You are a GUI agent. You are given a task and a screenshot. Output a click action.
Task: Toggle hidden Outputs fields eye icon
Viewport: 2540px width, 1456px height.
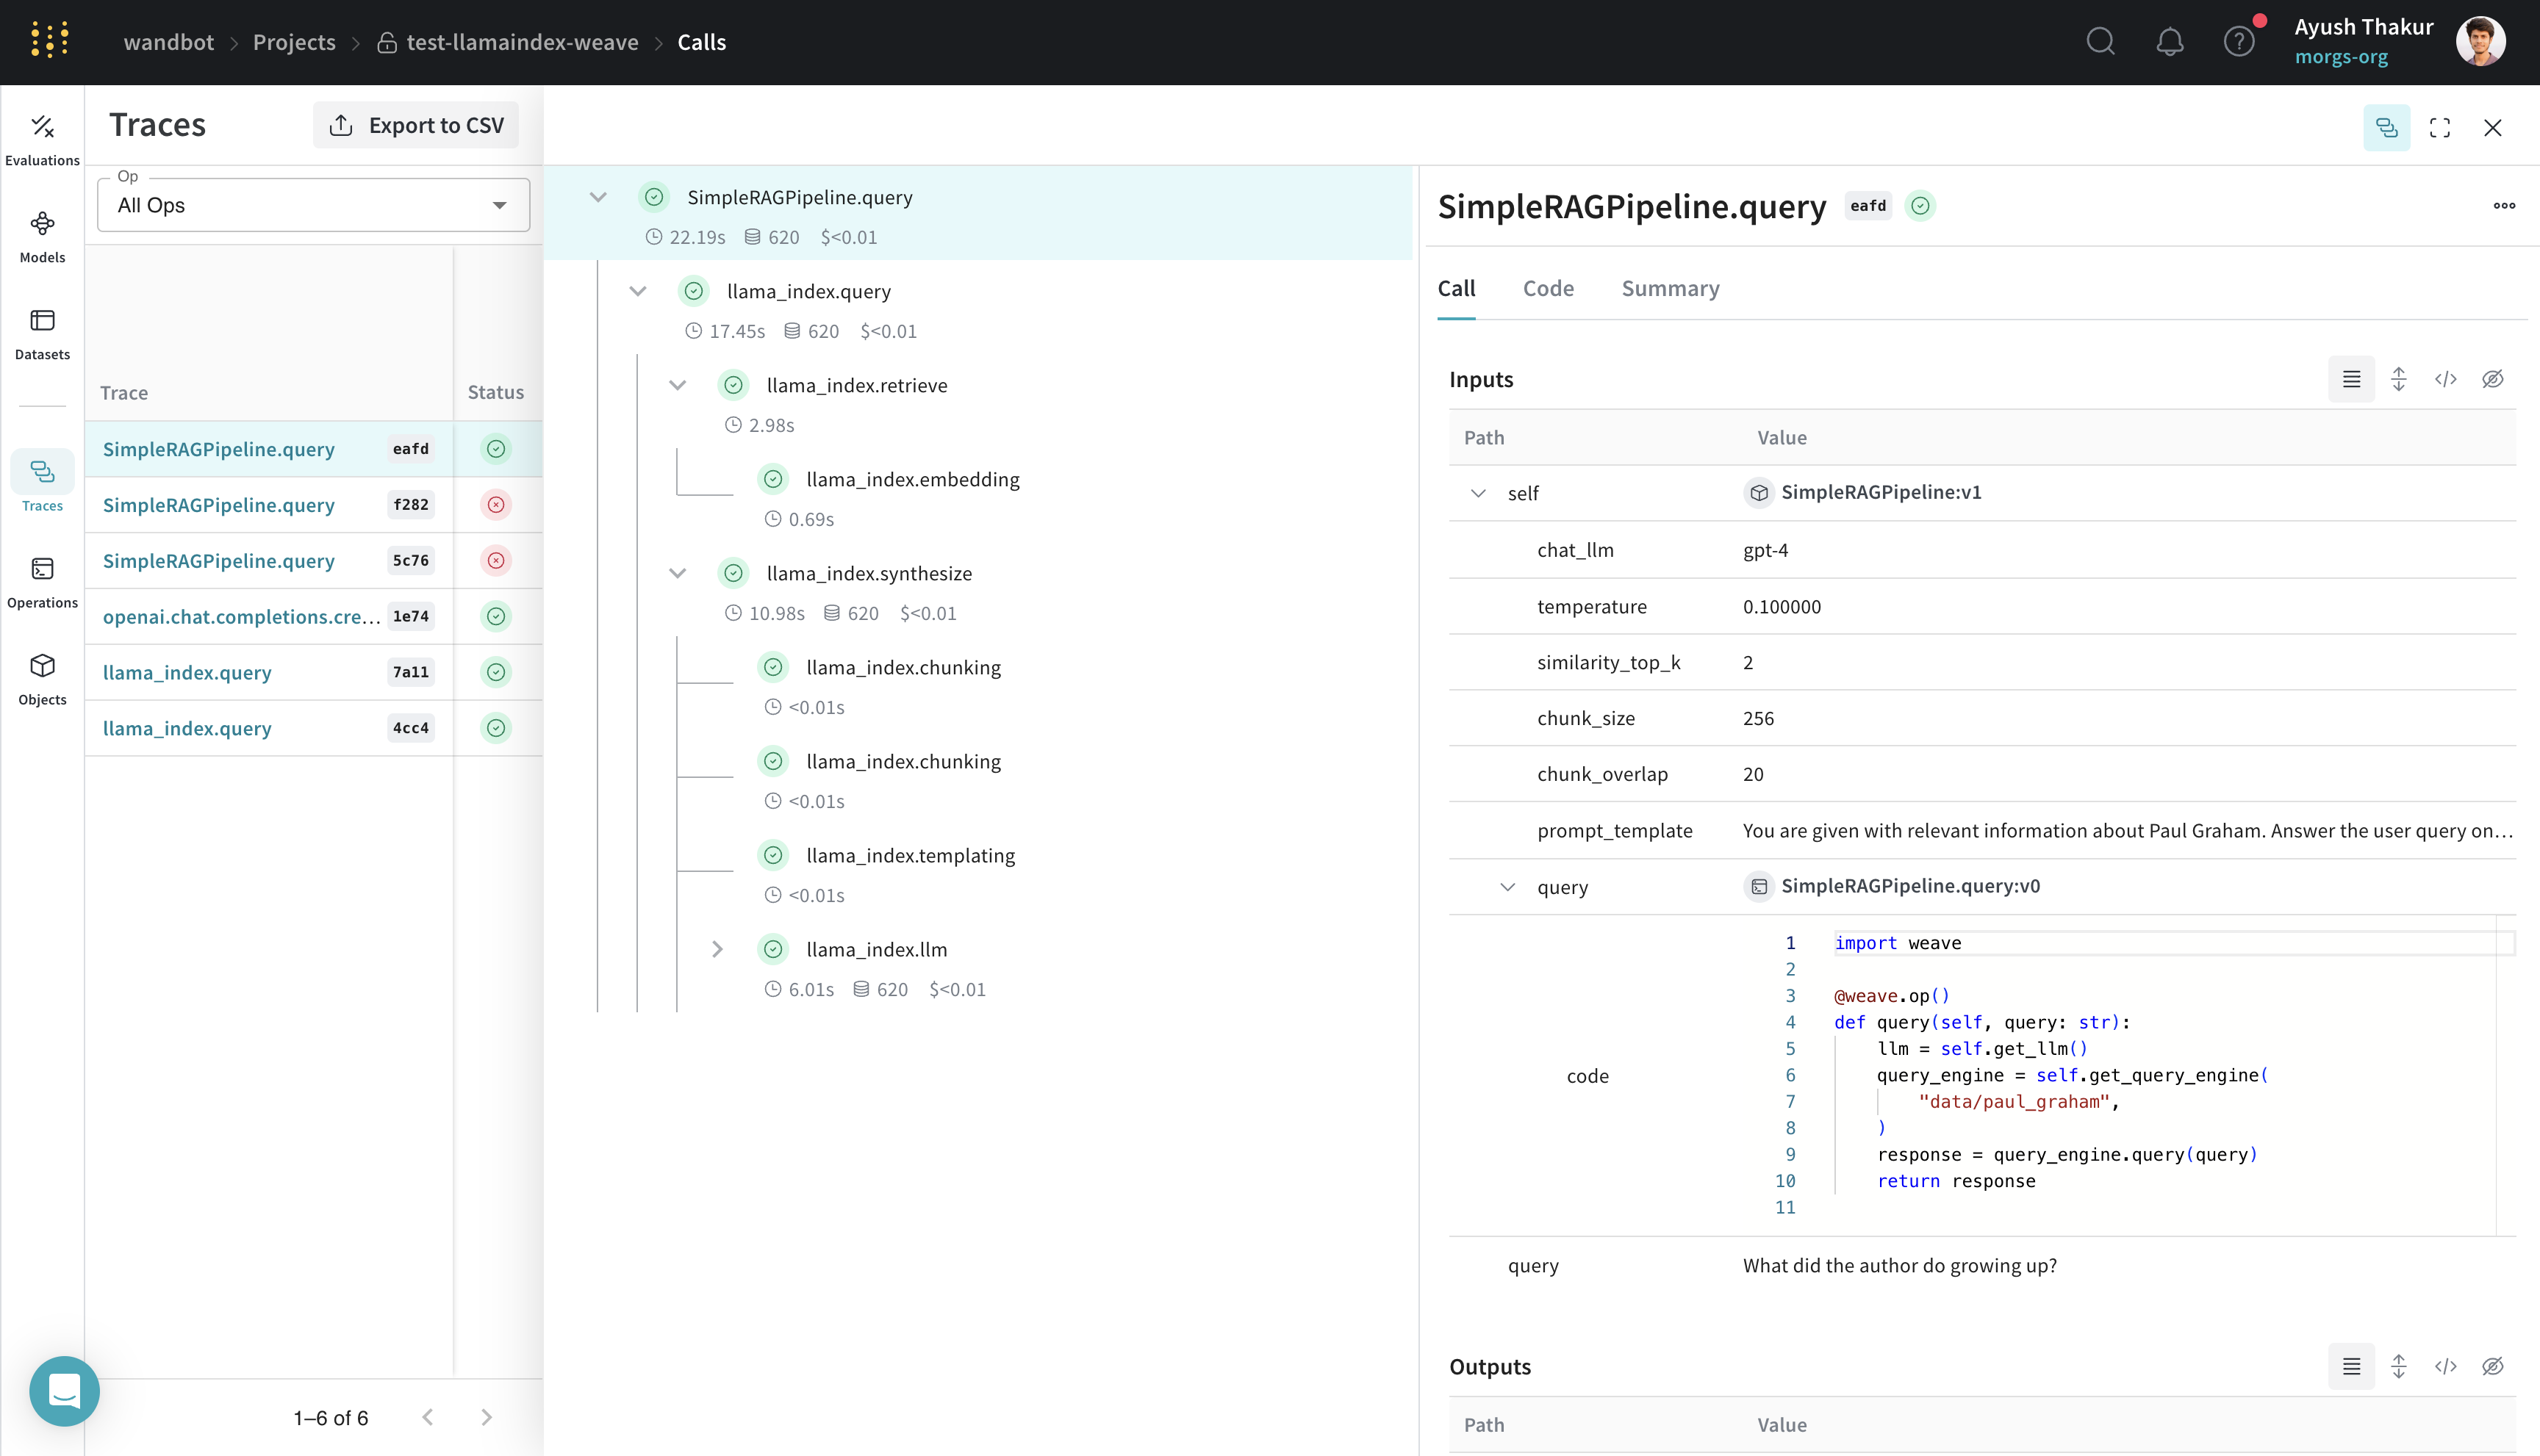pyautogui.click(x=2492, y=1366)
